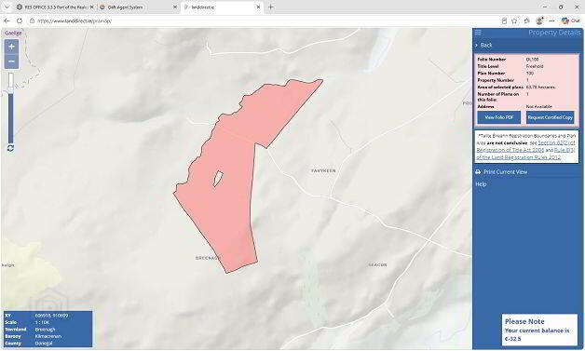Open the reading view icon in address bar
585x351 pixels.
pyautogui.click(x=504, y=20)
